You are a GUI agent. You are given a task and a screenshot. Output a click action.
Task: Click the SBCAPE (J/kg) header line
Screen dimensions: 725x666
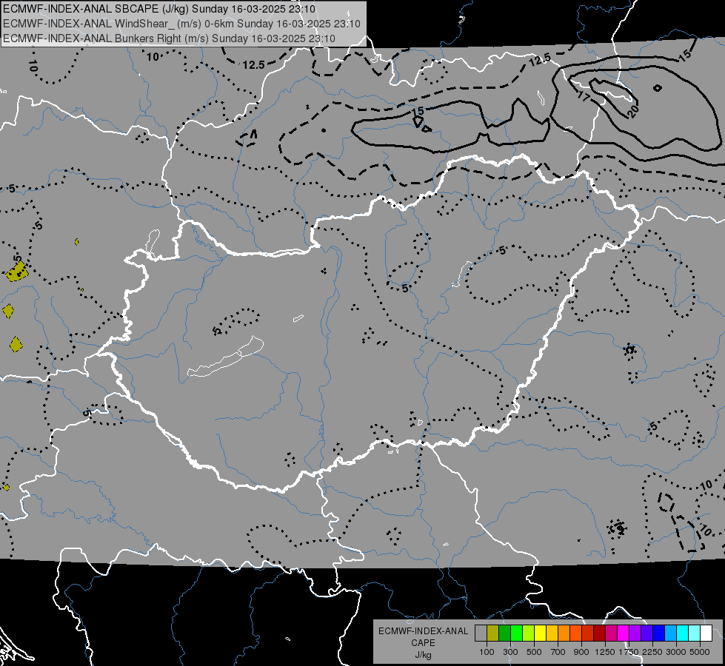click(x=159, y=9)
